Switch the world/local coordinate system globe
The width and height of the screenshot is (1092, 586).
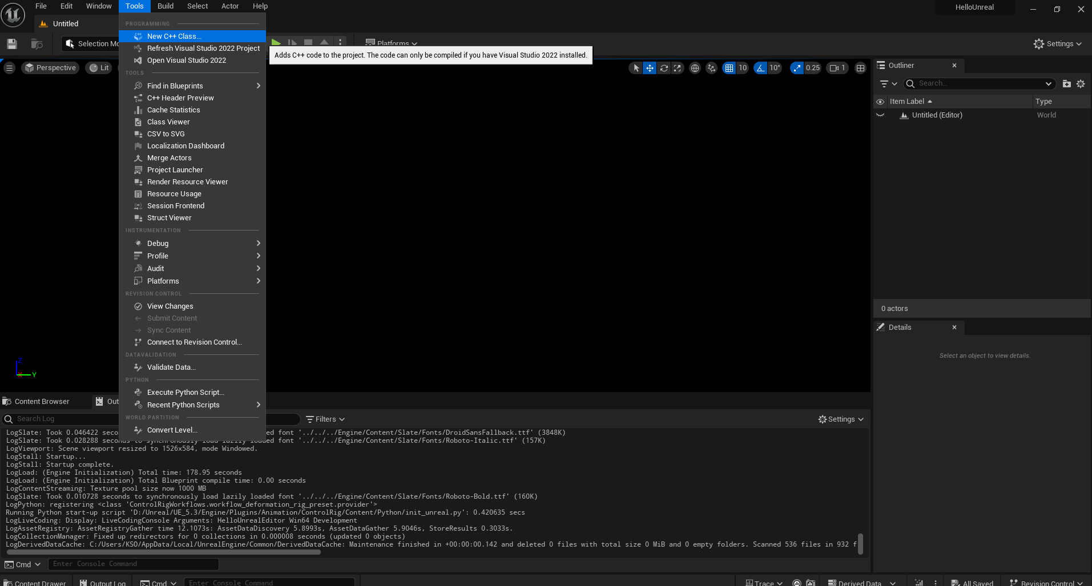coord(695,68)
